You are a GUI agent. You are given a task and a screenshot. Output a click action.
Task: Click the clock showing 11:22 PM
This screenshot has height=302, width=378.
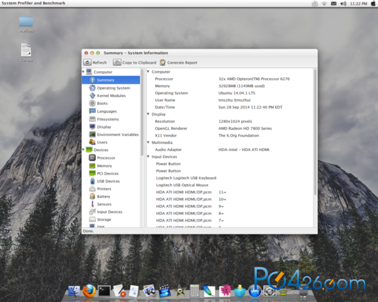(x=358, y=4)
